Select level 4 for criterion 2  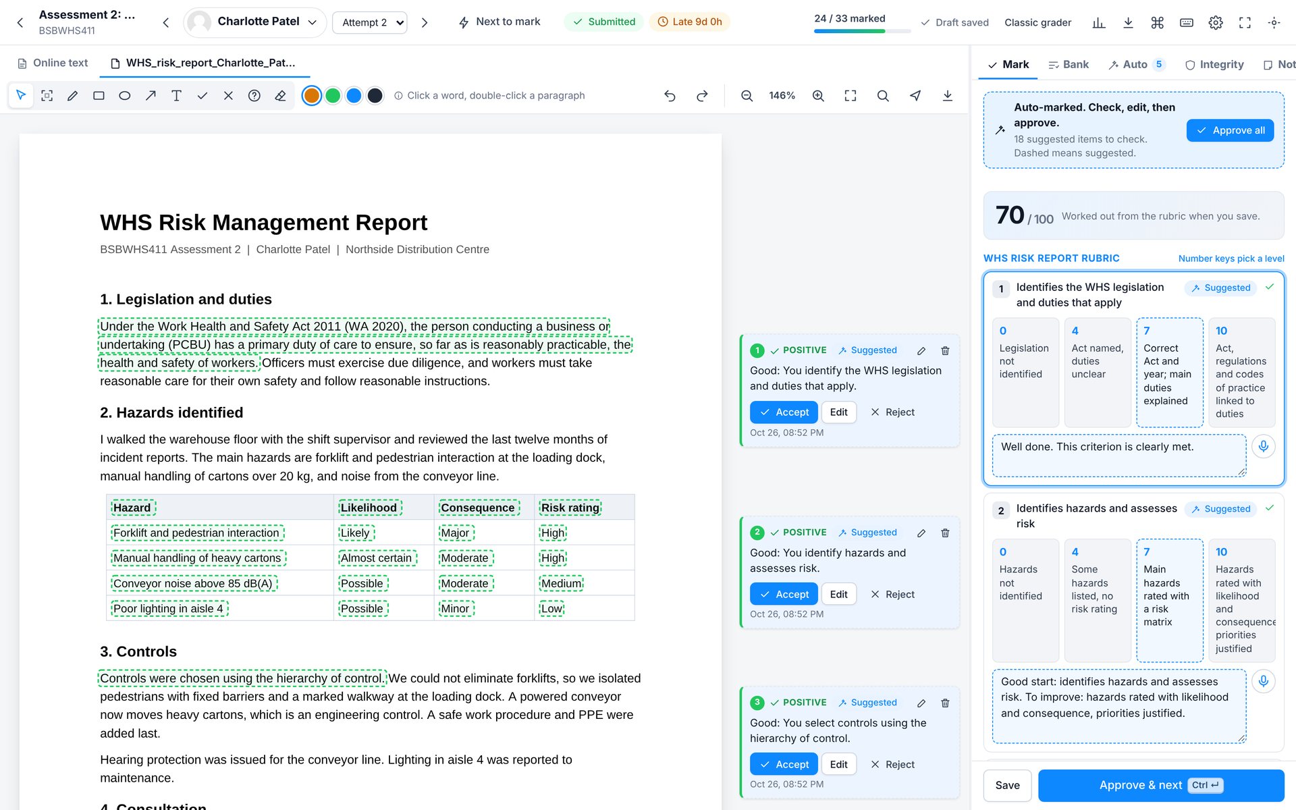click(x=1098, y=600)
